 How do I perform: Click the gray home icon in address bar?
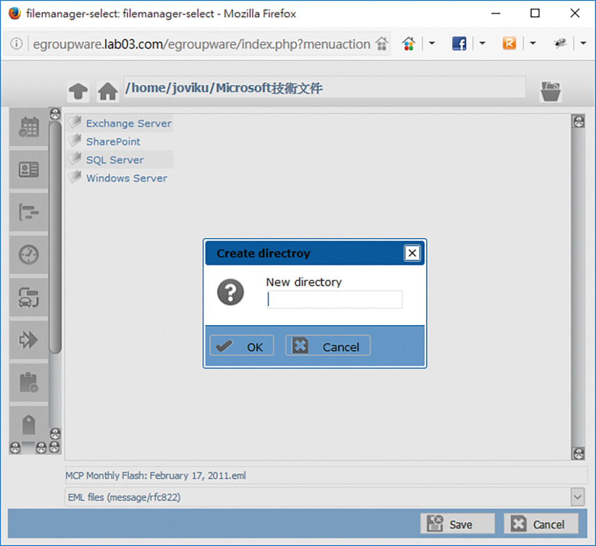[381, 44]
